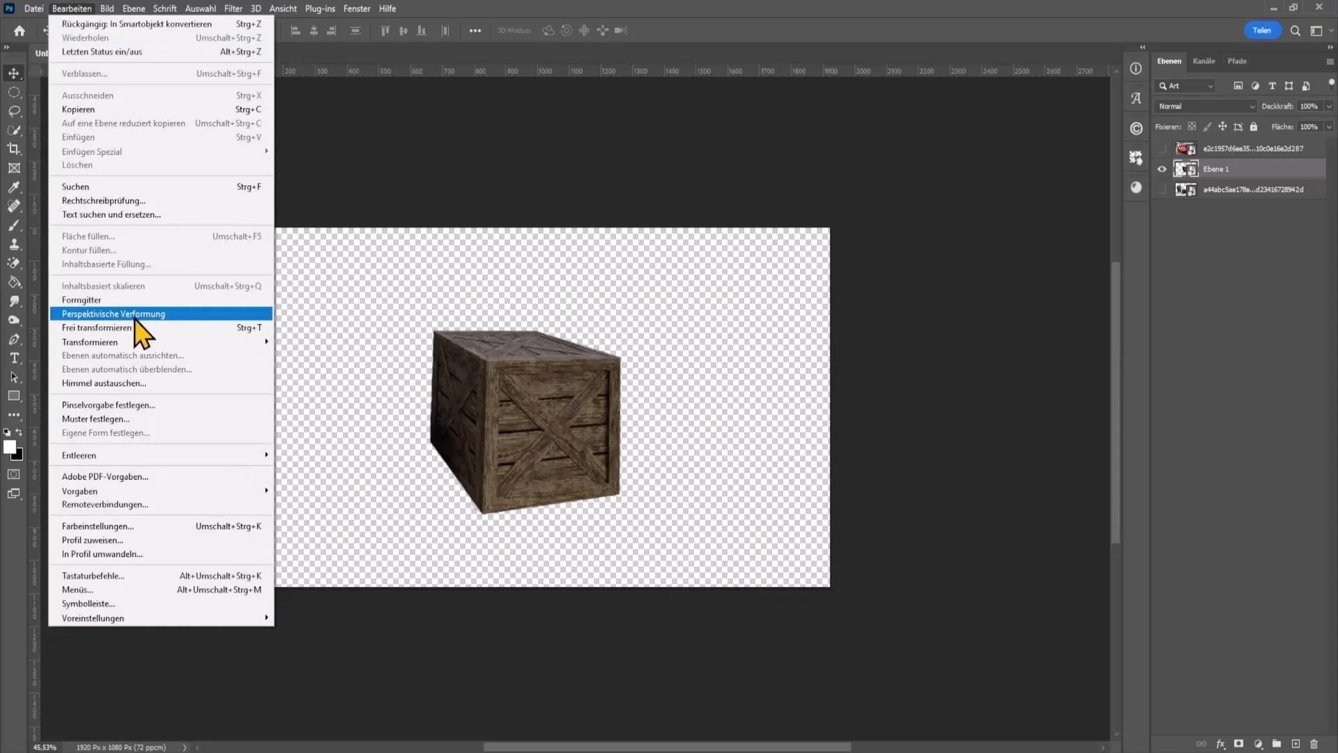Click the Ebene 1 layer thumbnail
This screenshot has width=1338, height=753.
coord(1185,169)
